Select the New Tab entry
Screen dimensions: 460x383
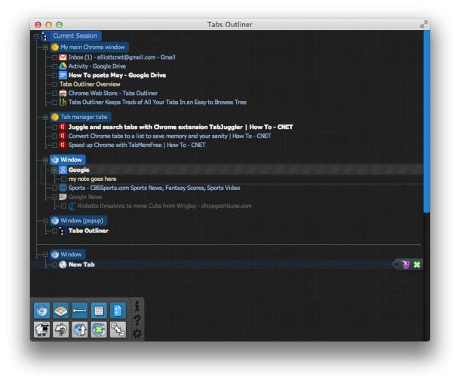coord(81,265)
